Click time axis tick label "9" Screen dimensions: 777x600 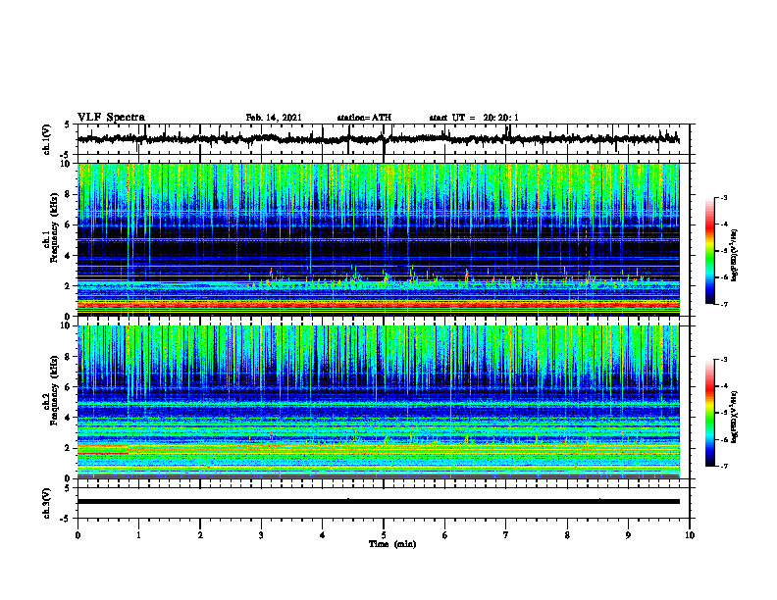pos(628,535)
